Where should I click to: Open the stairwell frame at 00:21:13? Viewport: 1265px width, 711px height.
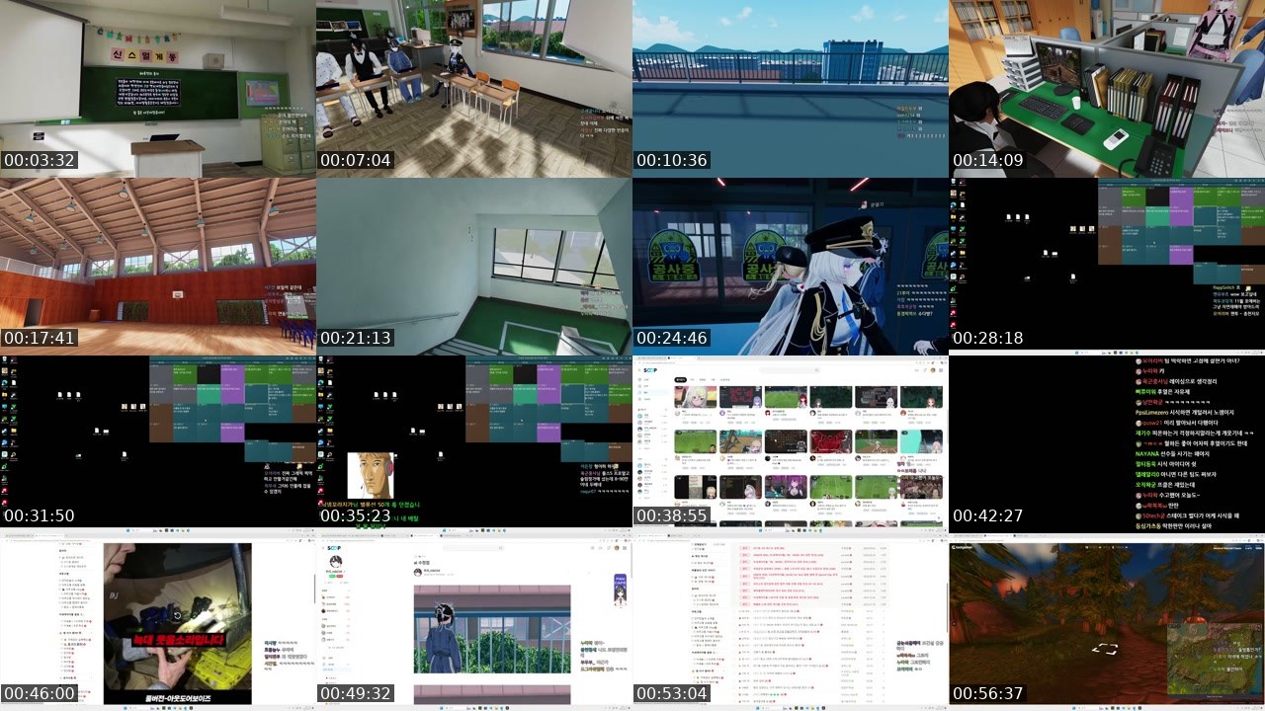(x=474, y=267)
